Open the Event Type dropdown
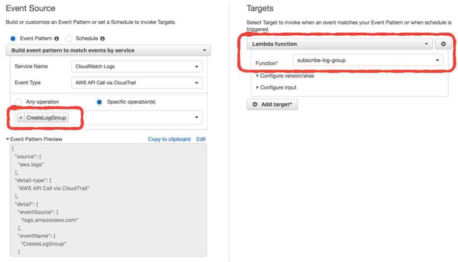The image size is (458, 262). click(x=137, y=83)
